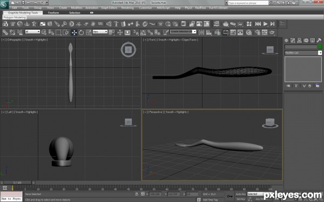Click Use Pivot Point Center icon

point(112,32)
